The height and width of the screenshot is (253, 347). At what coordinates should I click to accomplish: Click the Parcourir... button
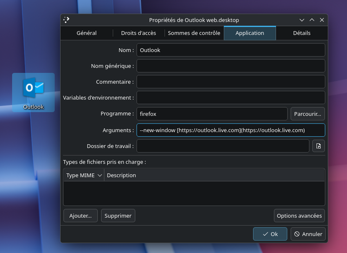click(x=307, y=114)
